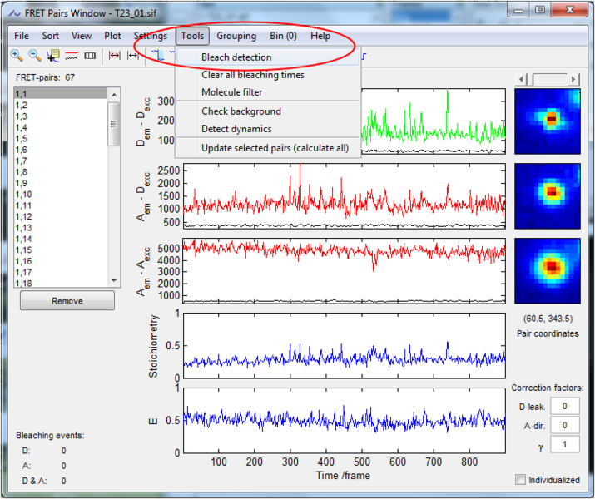Toggle the Individualized checkbox
The image size is (595, 499).
[x=521, y=479]
